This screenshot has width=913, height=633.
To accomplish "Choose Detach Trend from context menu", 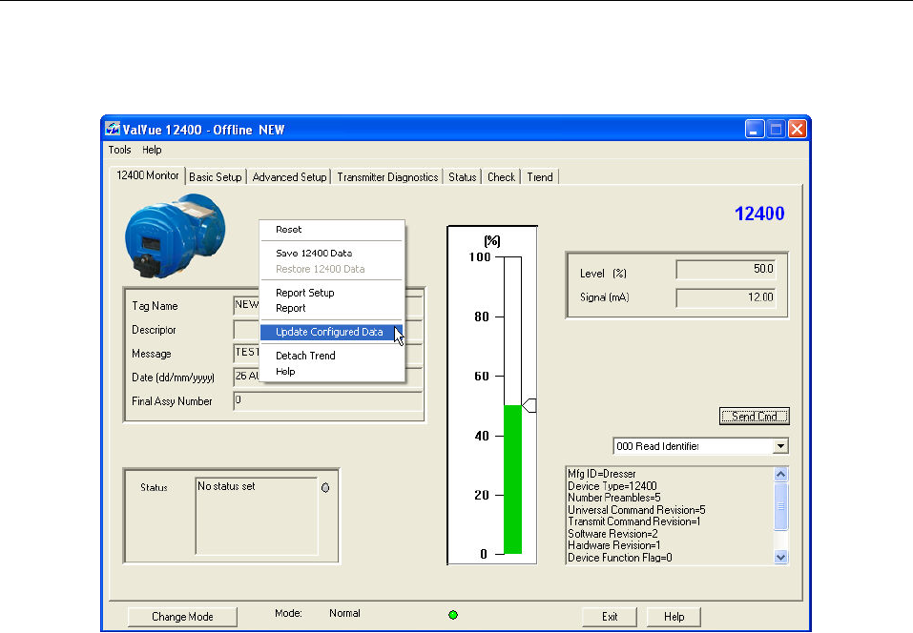I will tap(332, 356).
